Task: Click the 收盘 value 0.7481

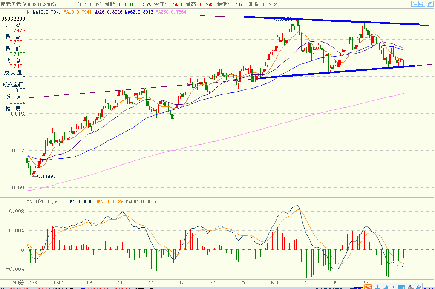Action: (17, 66)
